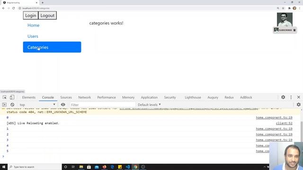The height and width of the screenshot is (170, 303).
Task: Open File Explorer from the taskbar
Action: tap(81, 167)
